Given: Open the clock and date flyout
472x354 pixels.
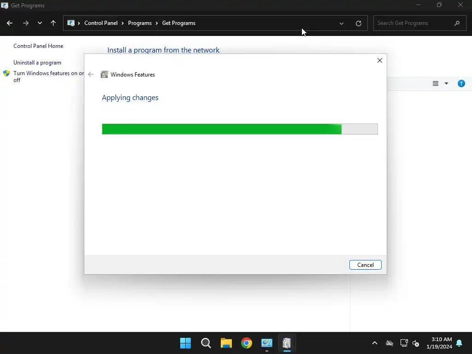Looking at the screenshot, I should (x=439, y=343).
